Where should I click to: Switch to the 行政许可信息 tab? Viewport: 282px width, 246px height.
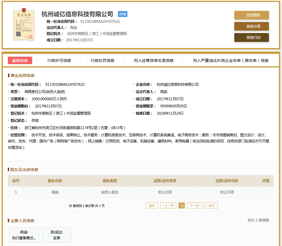tap(59, 61)
